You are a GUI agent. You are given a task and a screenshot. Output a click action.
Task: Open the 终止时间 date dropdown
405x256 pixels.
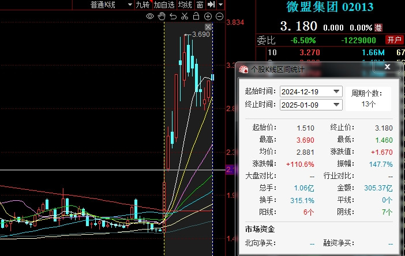(336, 105)
